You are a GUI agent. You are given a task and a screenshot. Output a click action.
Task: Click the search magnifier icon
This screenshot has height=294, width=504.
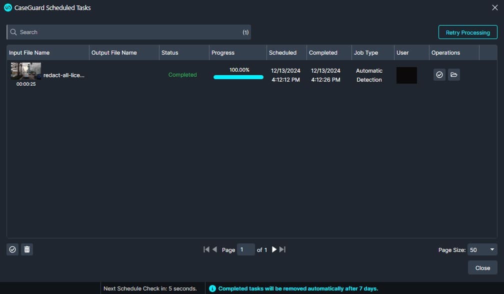pyautogui.click(x=13, y=32)
